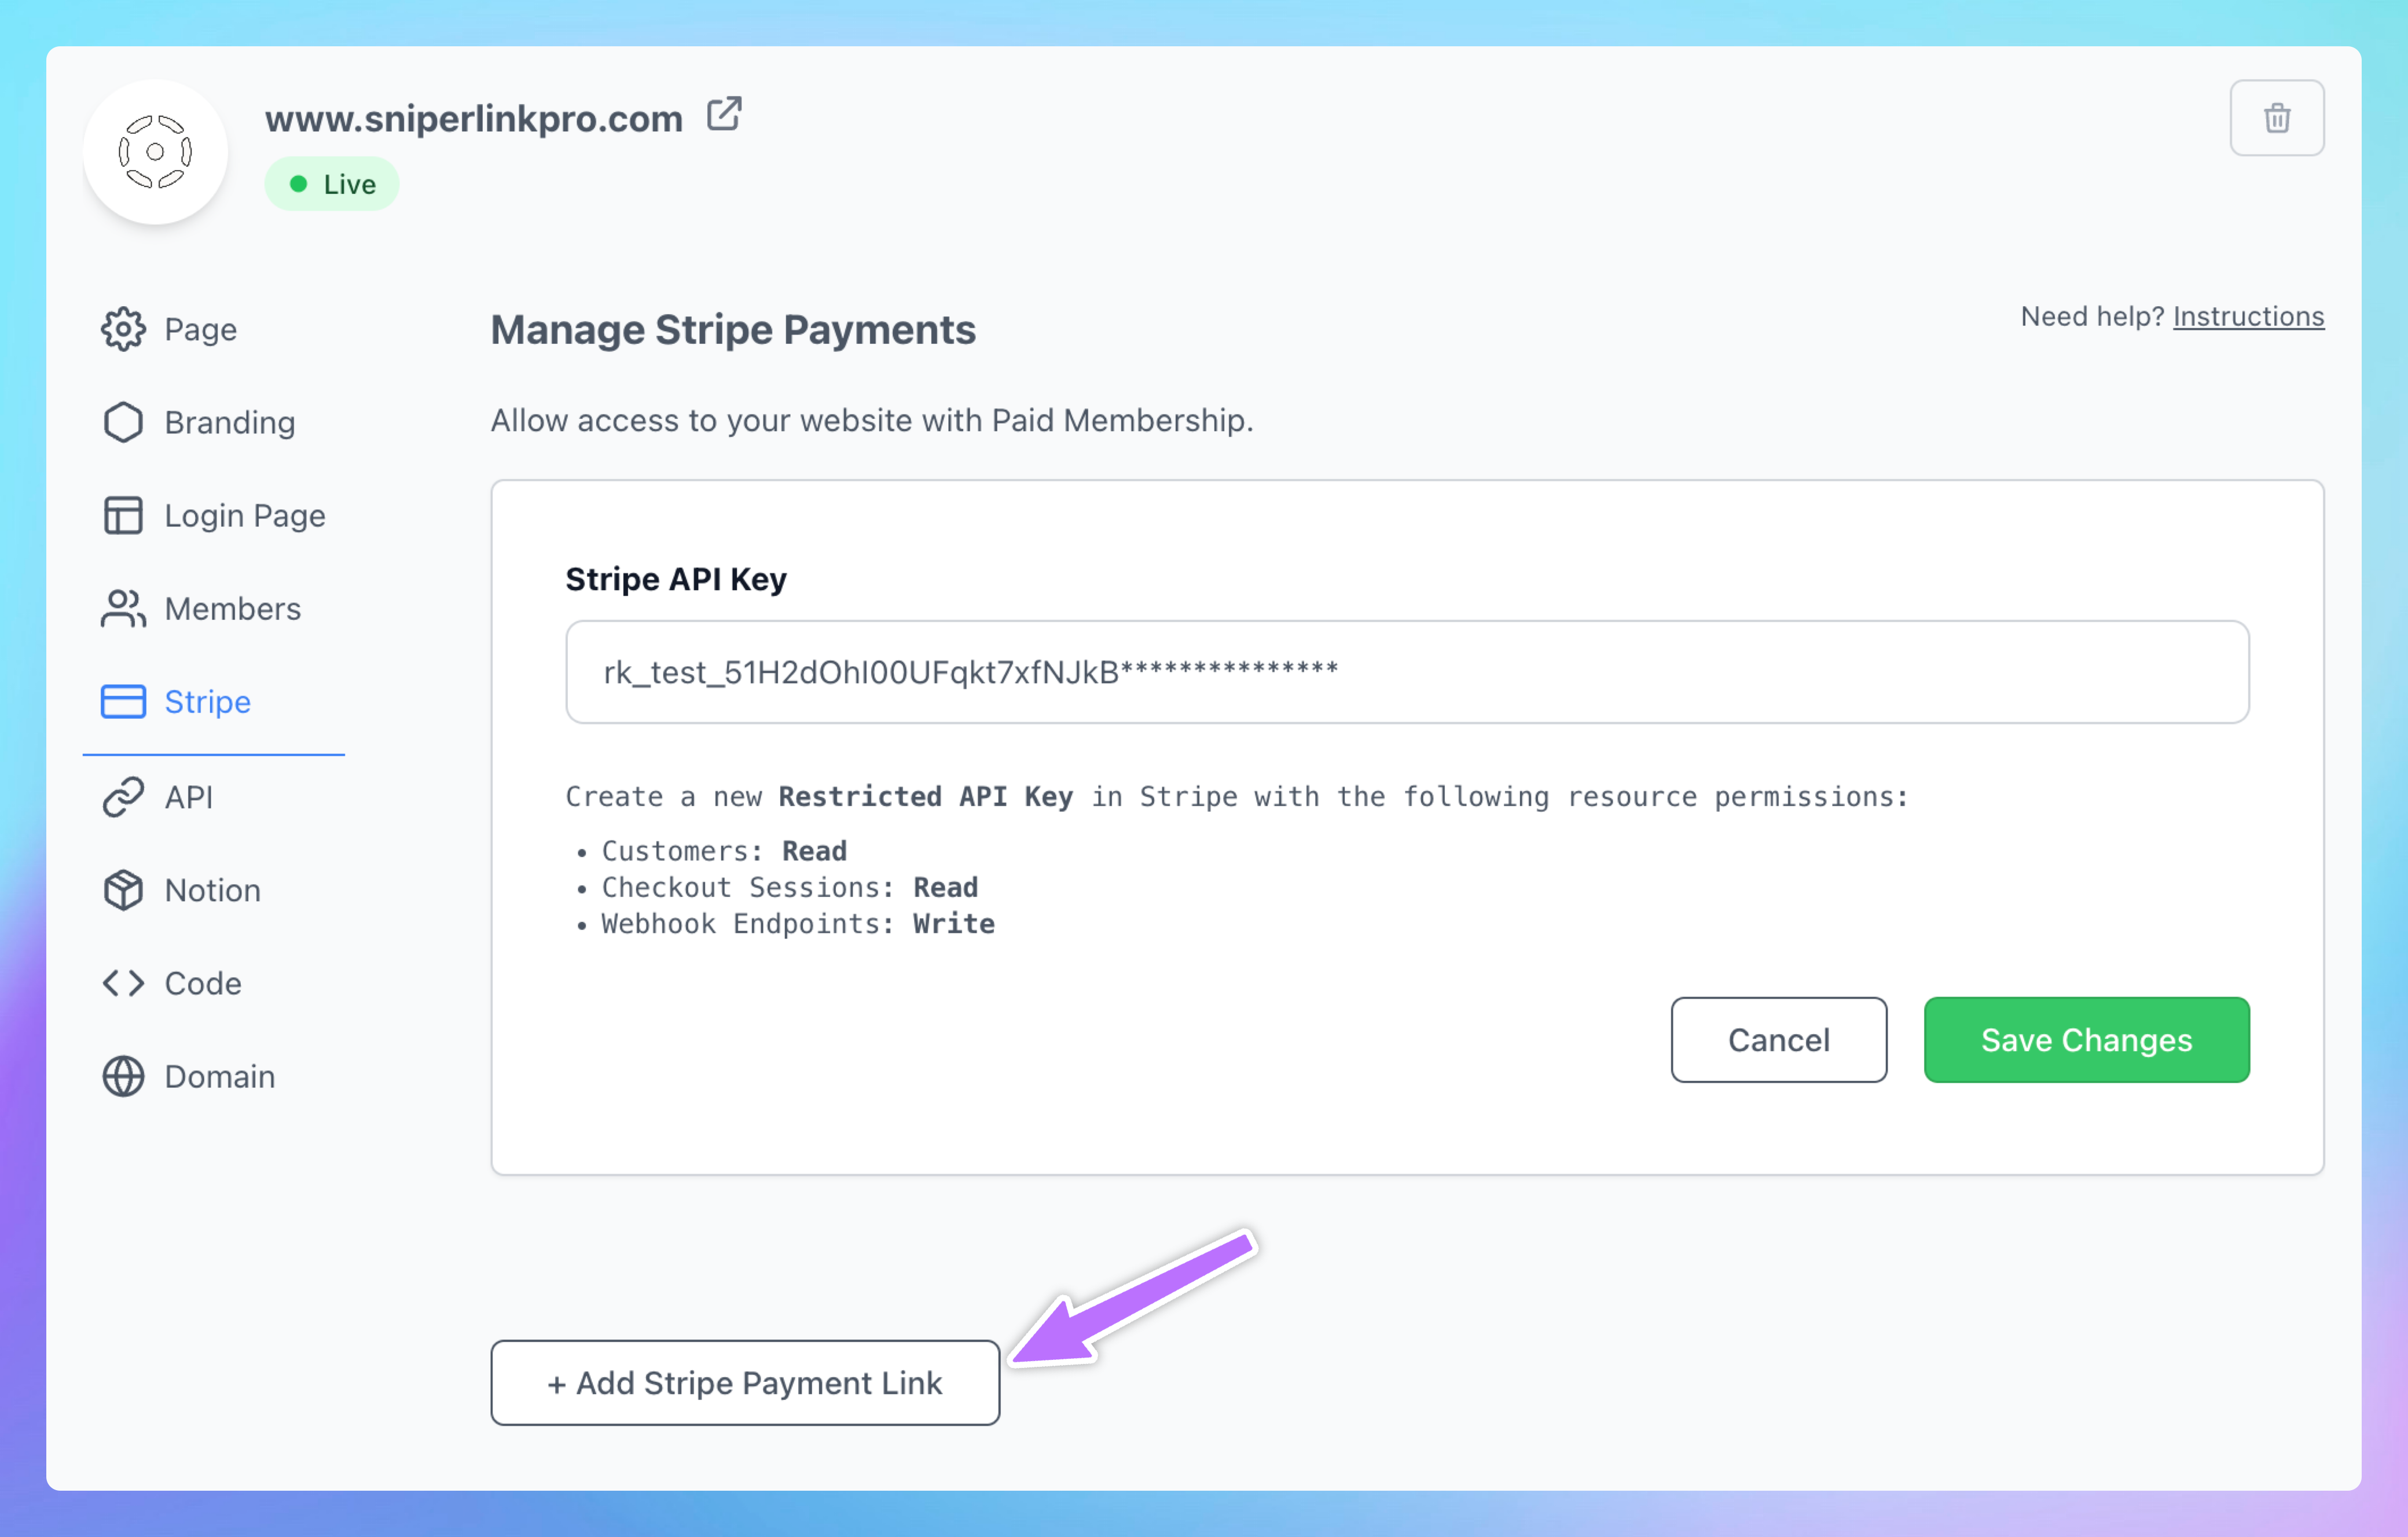Screen dimensions: 2408x1537
Task: Switch to the Branding section
Action: click(229, 422)
